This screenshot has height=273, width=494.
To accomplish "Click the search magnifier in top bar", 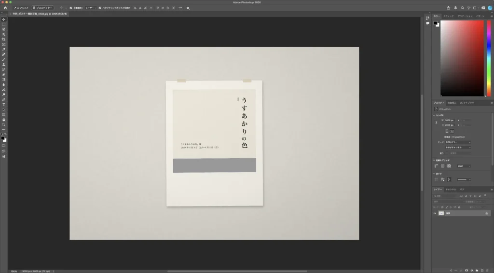I will [462, 8].
